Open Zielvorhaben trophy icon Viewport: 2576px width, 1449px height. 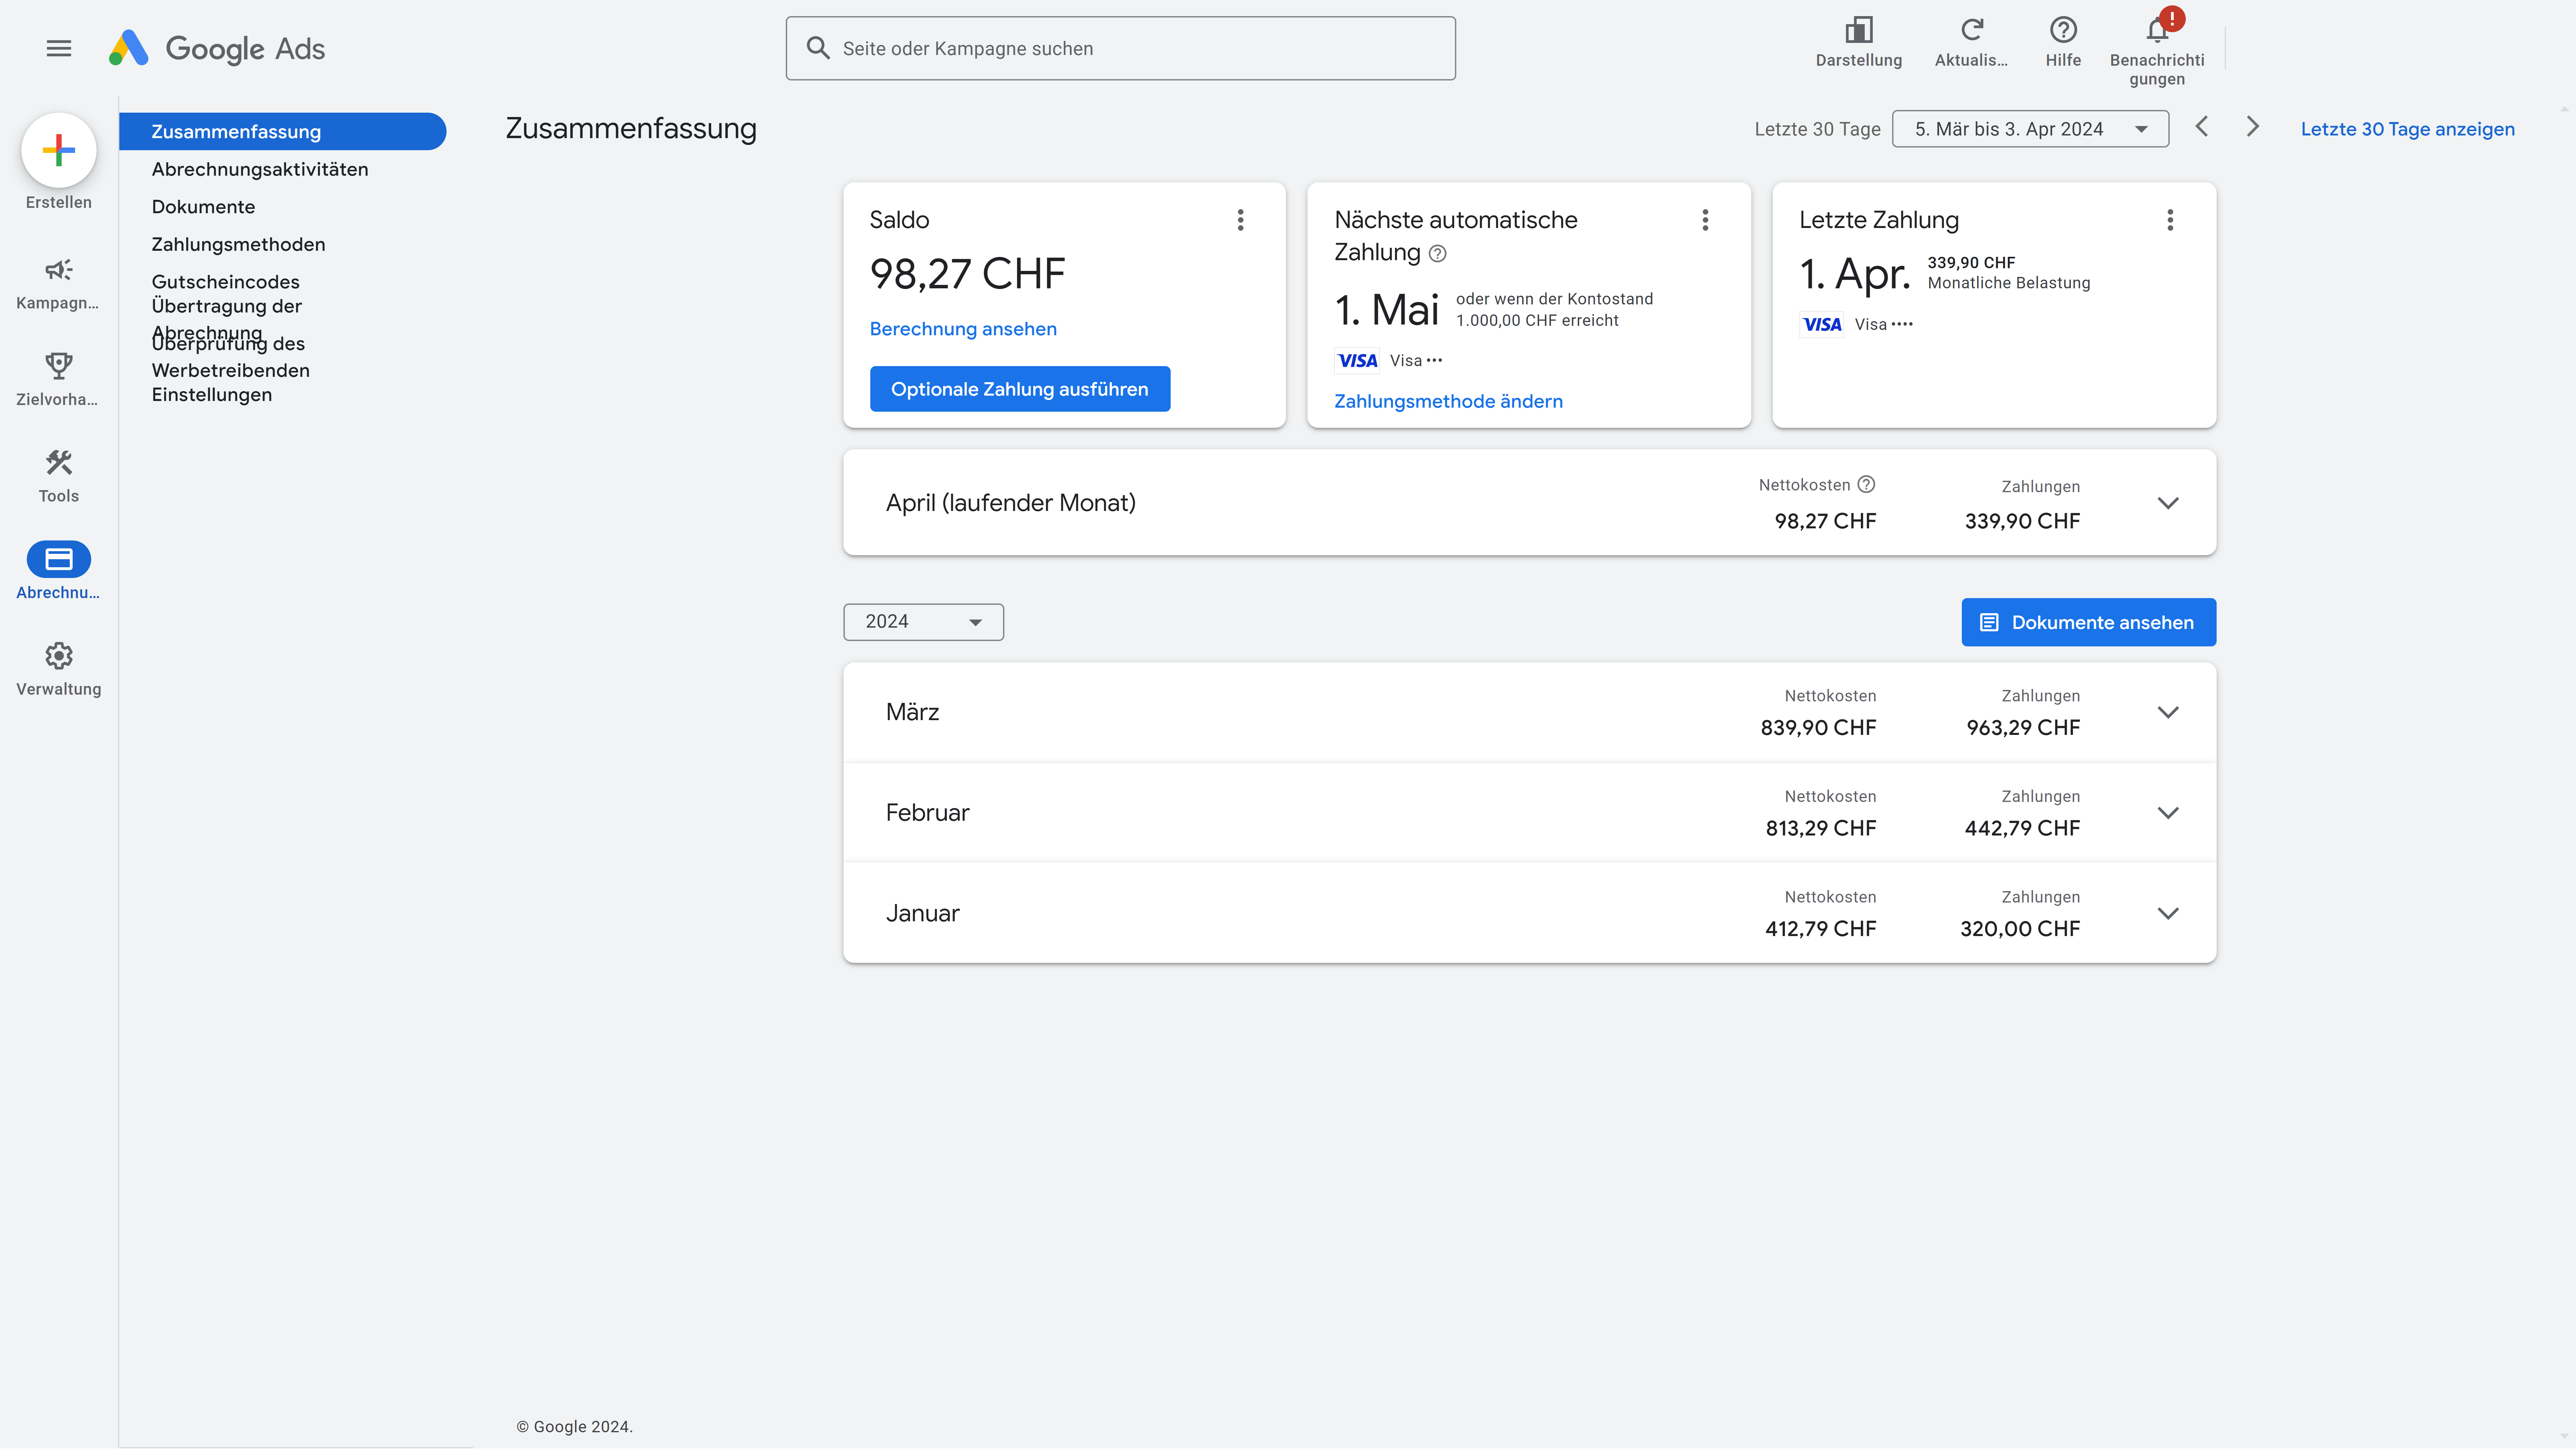click(59, 366)
